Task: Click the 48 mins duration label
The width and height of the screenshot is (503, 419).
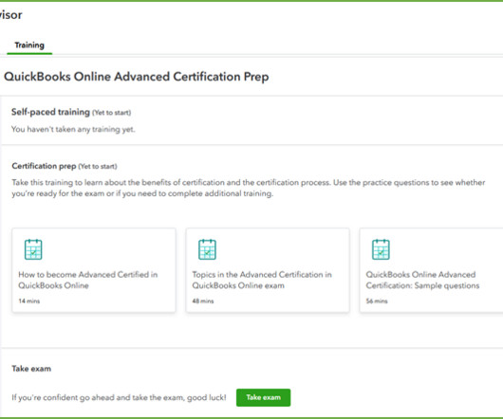Action: coord(203,301)
